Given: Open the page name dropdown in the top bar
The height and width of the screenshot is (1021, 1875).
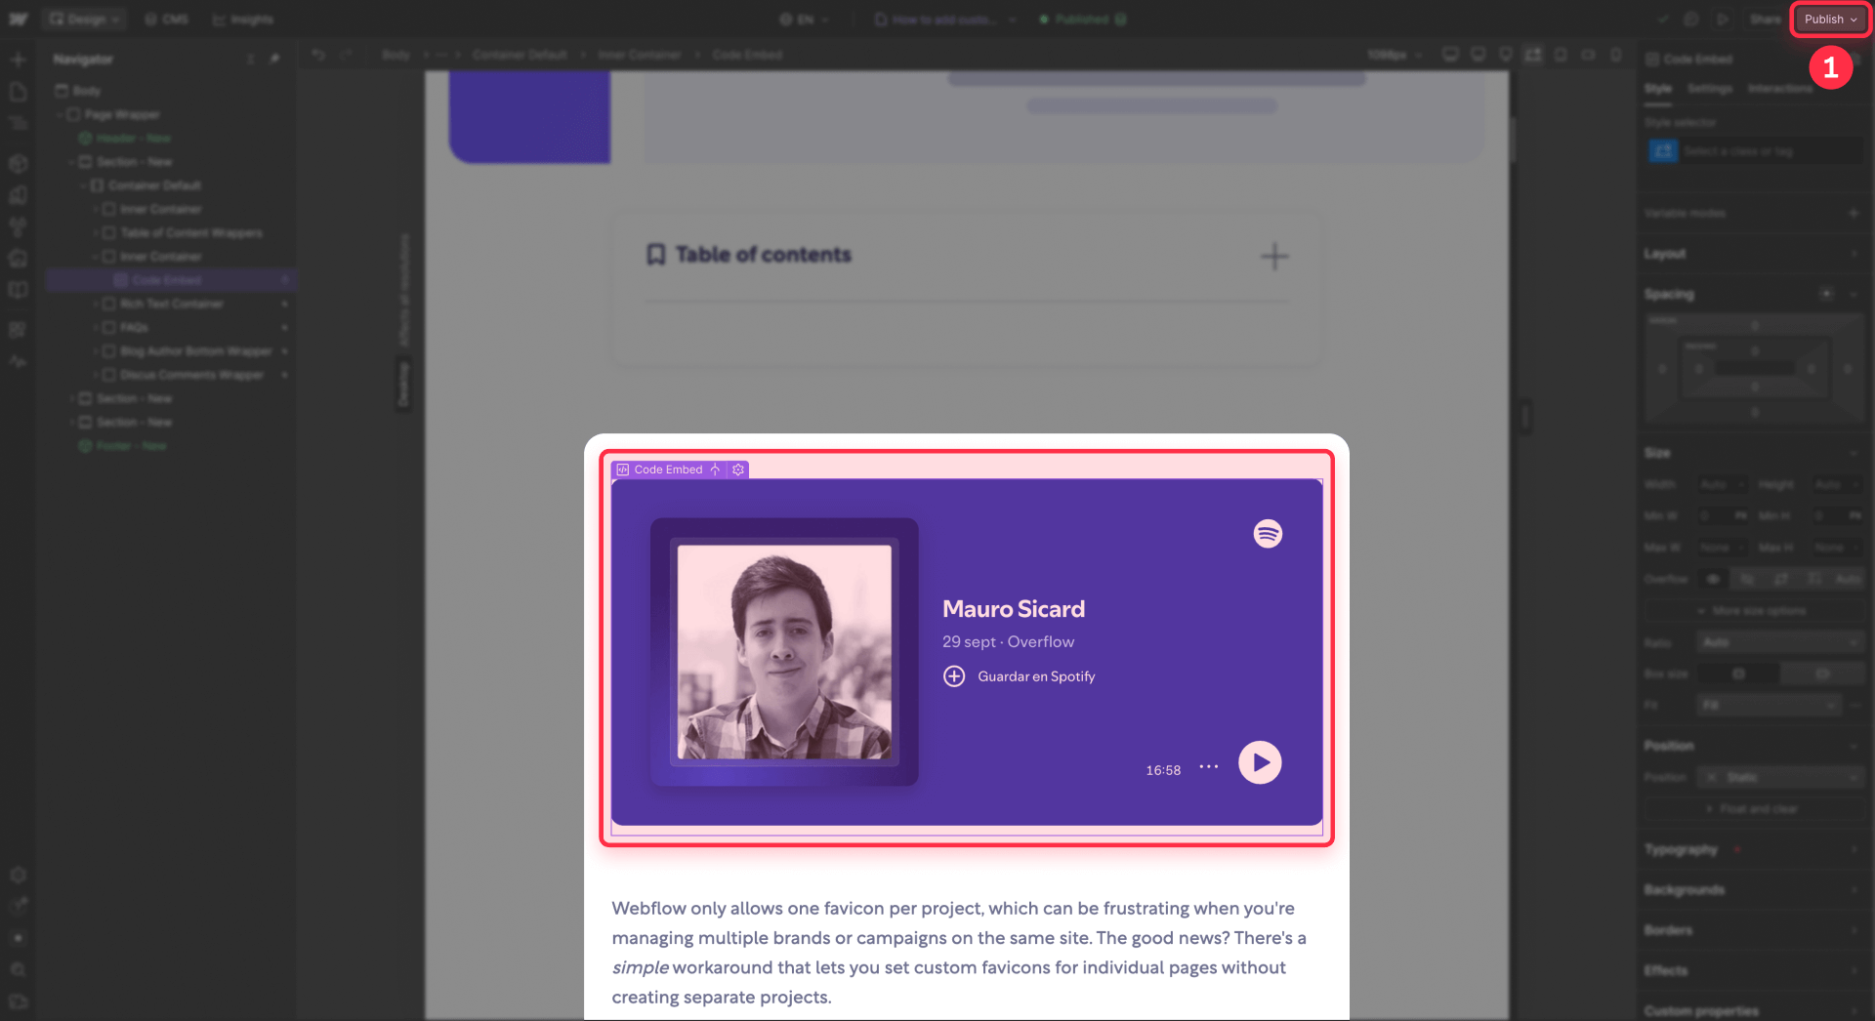Looking at the screenshot, I should tap(945, 20).
